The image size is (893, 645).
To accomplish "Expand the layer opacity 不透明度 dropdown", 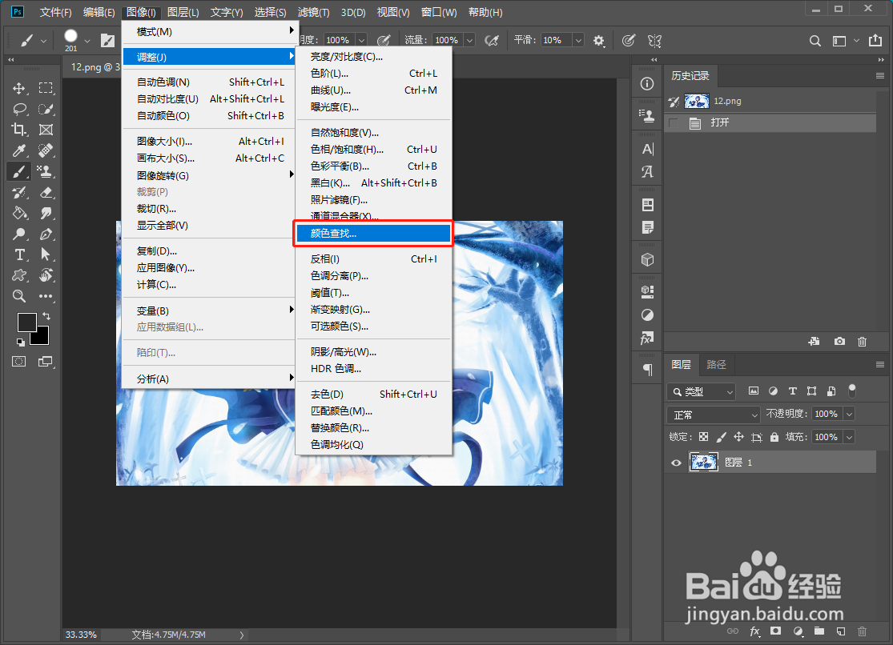I will pyautogui.click(x=849, y=414).
